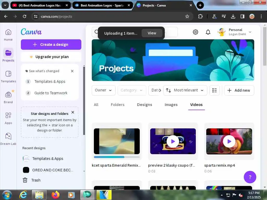
Task: Click the Logan Diehl profile avatar
Action: point(221,32)
